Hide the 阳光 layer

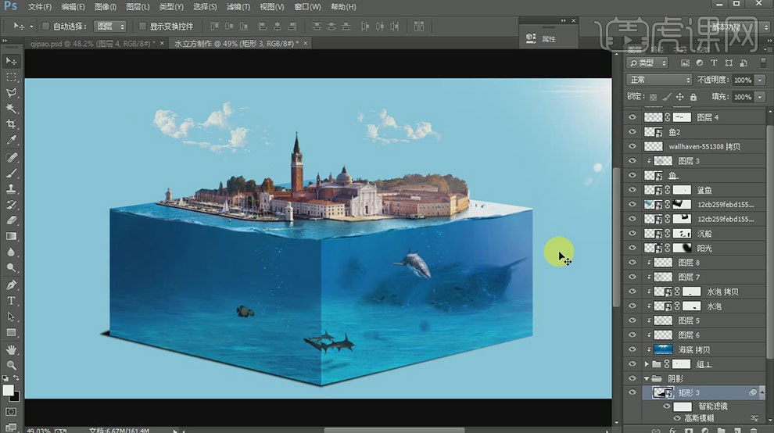click(632, 248)
